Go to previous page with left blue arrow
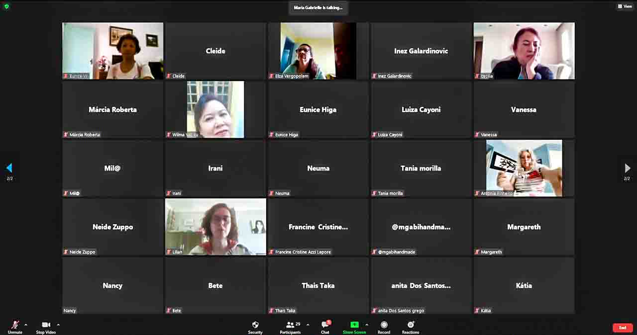This screenshot has width=637, height=335. point(9,168)
